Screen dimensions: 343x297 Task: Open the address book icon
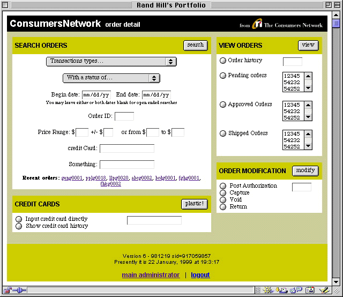tap(310, 290)
